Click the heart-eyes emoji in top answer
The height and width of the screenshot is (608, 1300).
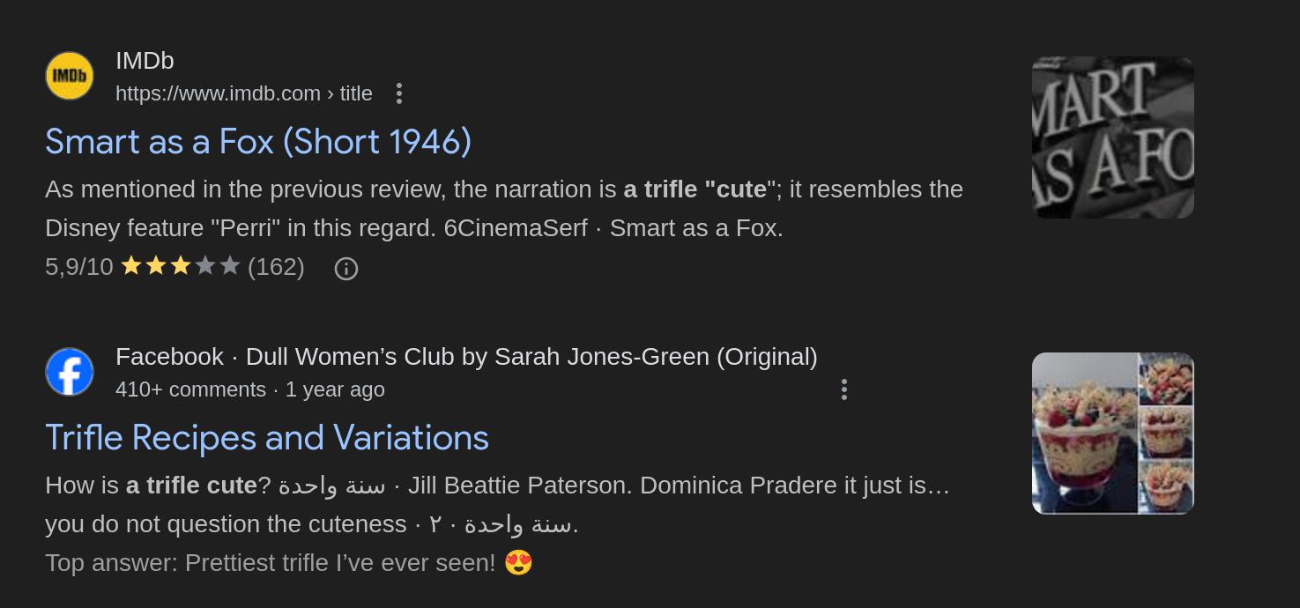point(519,562)
